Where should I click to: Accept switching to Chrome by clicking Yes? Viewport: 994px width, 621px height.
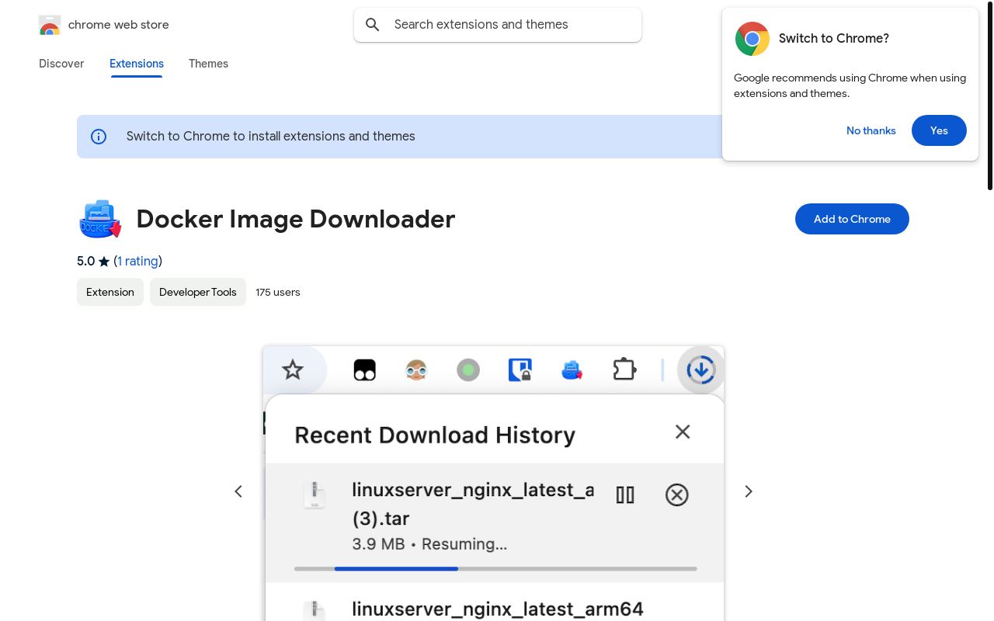939,130
